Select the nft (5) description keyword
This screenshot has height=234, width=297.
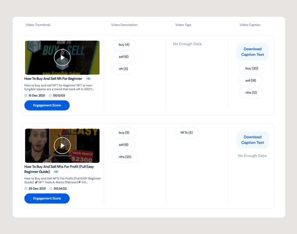[x=123, y=69]
